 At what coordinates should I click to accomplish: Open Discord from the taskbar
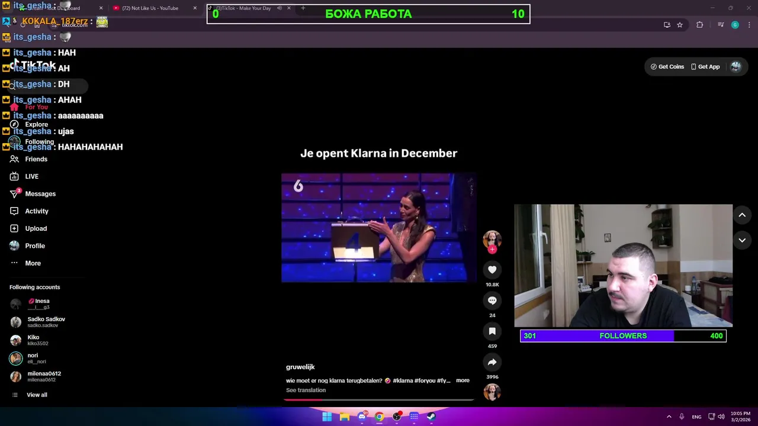pos(362,417)
